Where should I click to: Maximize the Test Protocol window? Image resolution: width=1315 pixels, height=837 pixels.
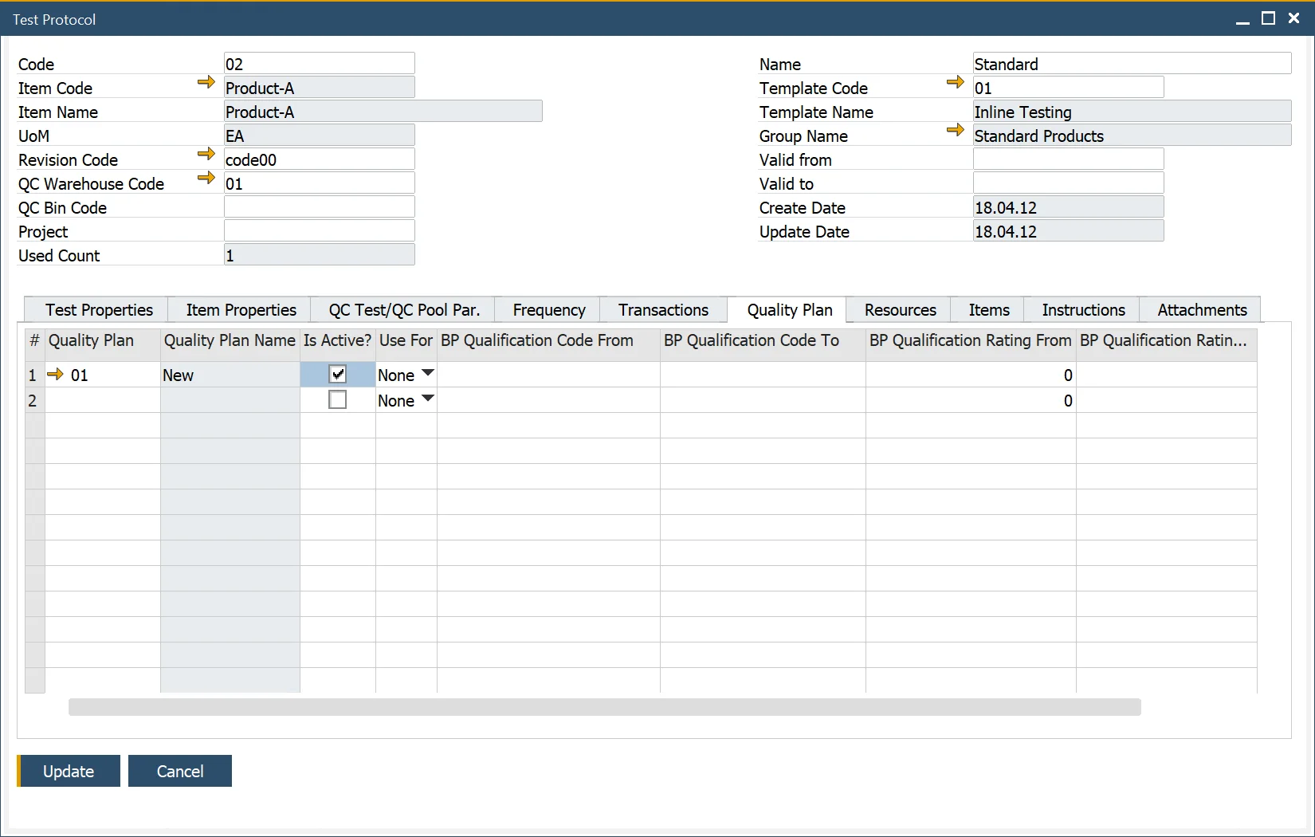coord(1268,18)
